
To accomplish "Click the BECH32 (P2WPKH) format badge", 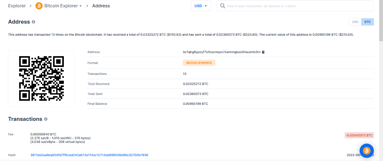I will point(199,63).
